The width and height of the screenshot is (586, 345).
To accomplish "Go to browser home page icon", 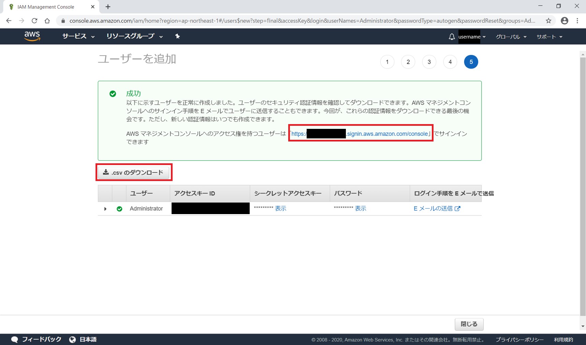I will (x=47, y=20).
